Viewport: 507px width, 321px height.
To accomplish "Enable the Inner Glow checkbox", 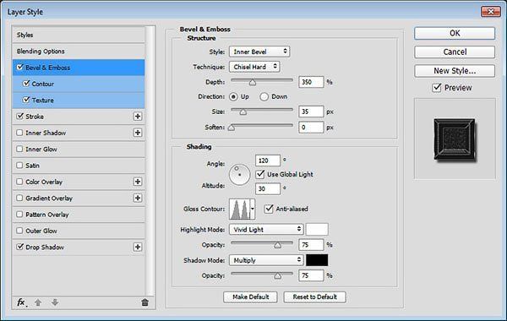I will tap(19, 149).
